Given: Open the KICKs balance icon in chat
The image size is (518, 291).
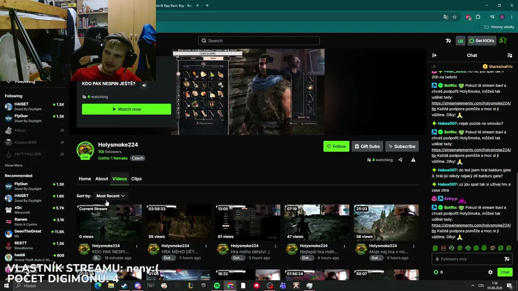Looking at the screenshot, I should 436,272.
